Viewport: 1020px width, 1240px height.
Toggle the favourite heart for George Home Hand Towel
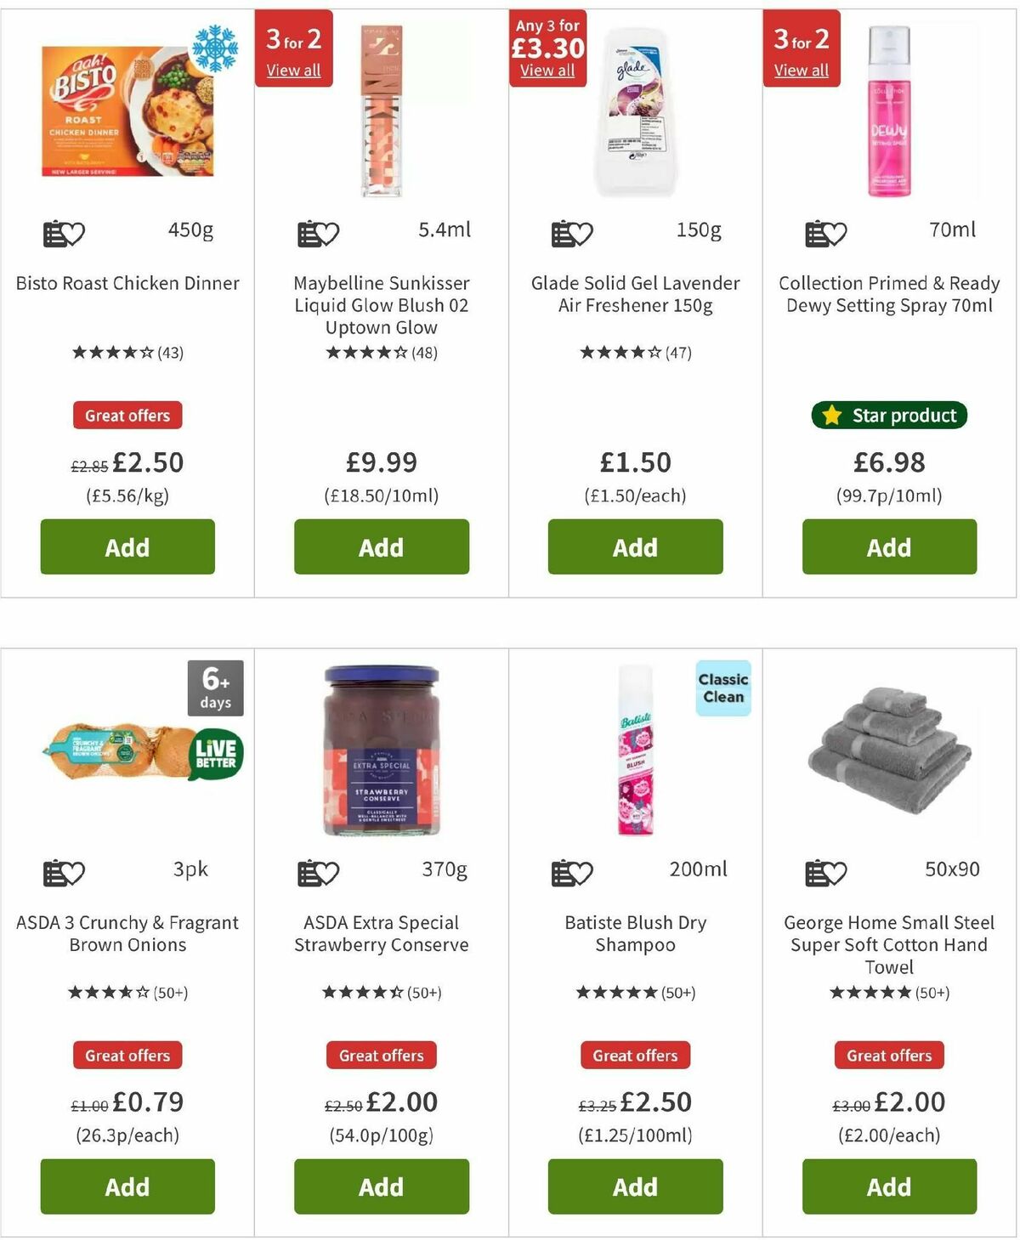tap(837, 871)
